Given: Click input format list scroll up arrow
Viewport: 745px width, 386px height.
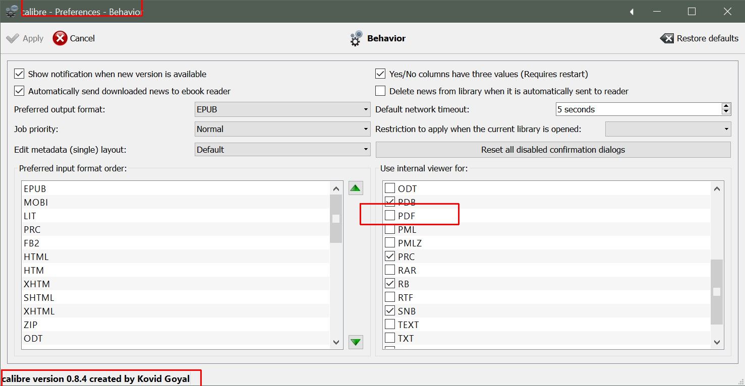Looking at the screenshot, I should pos(336,188).
